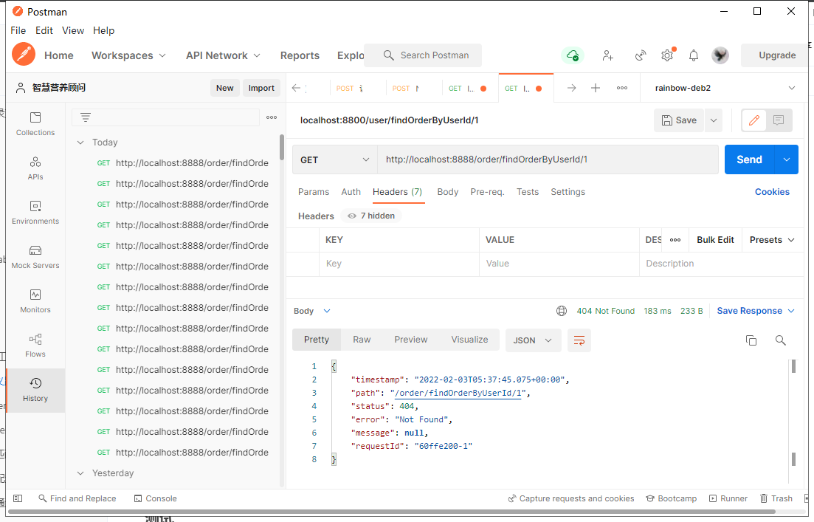Open the Save options arrow

tap(714, 120)
